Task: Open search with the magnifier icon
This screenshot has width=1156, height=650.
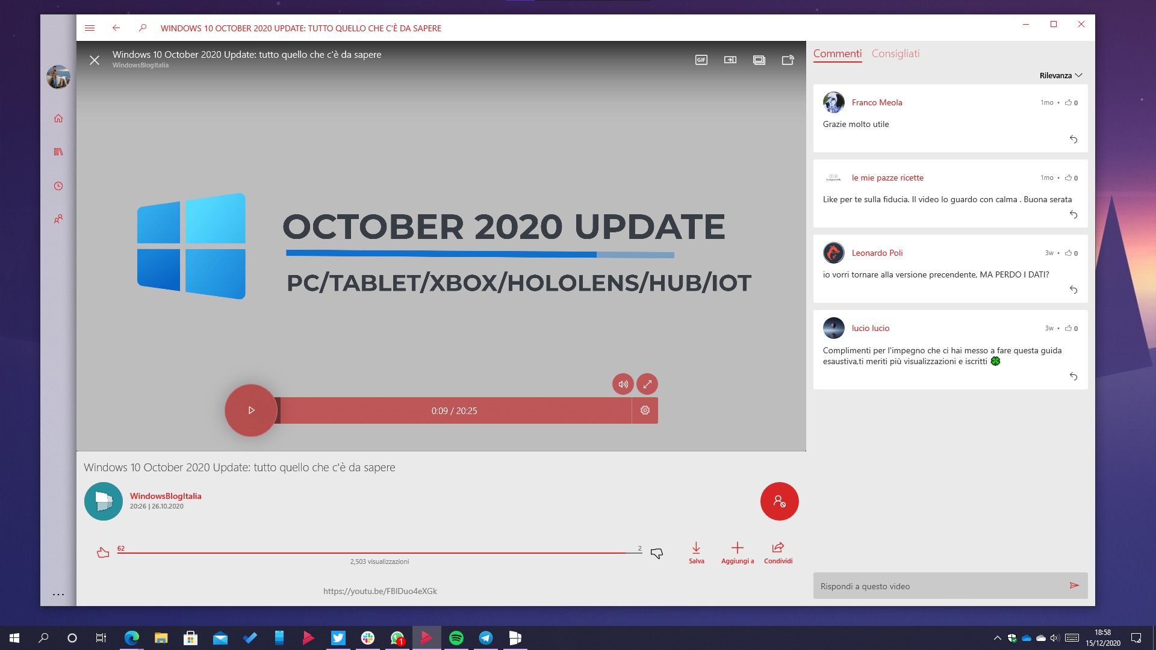Action: coord(142,28)
